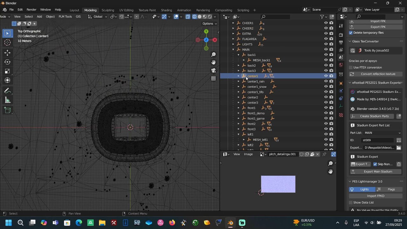The image size is (407, 229).
Task: Open the Texture properties checkerboard tab
Action: (341, 115)
